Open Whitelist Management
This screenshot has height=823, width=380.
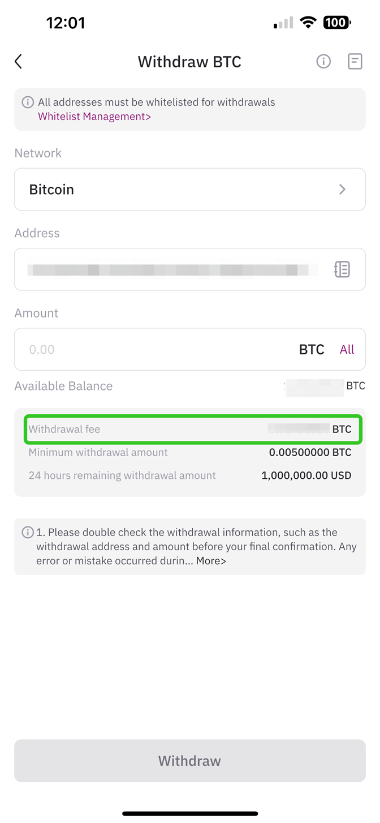pyautogui.click(x=94, y=116)
